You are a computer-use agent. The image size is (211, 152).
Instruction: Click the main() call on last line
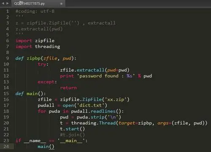coord(46,147)
